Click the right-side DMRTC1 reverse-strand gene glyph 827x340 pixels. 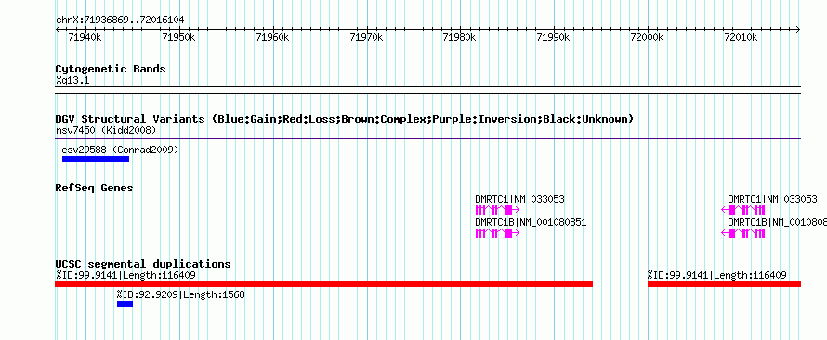coord(743,210)
